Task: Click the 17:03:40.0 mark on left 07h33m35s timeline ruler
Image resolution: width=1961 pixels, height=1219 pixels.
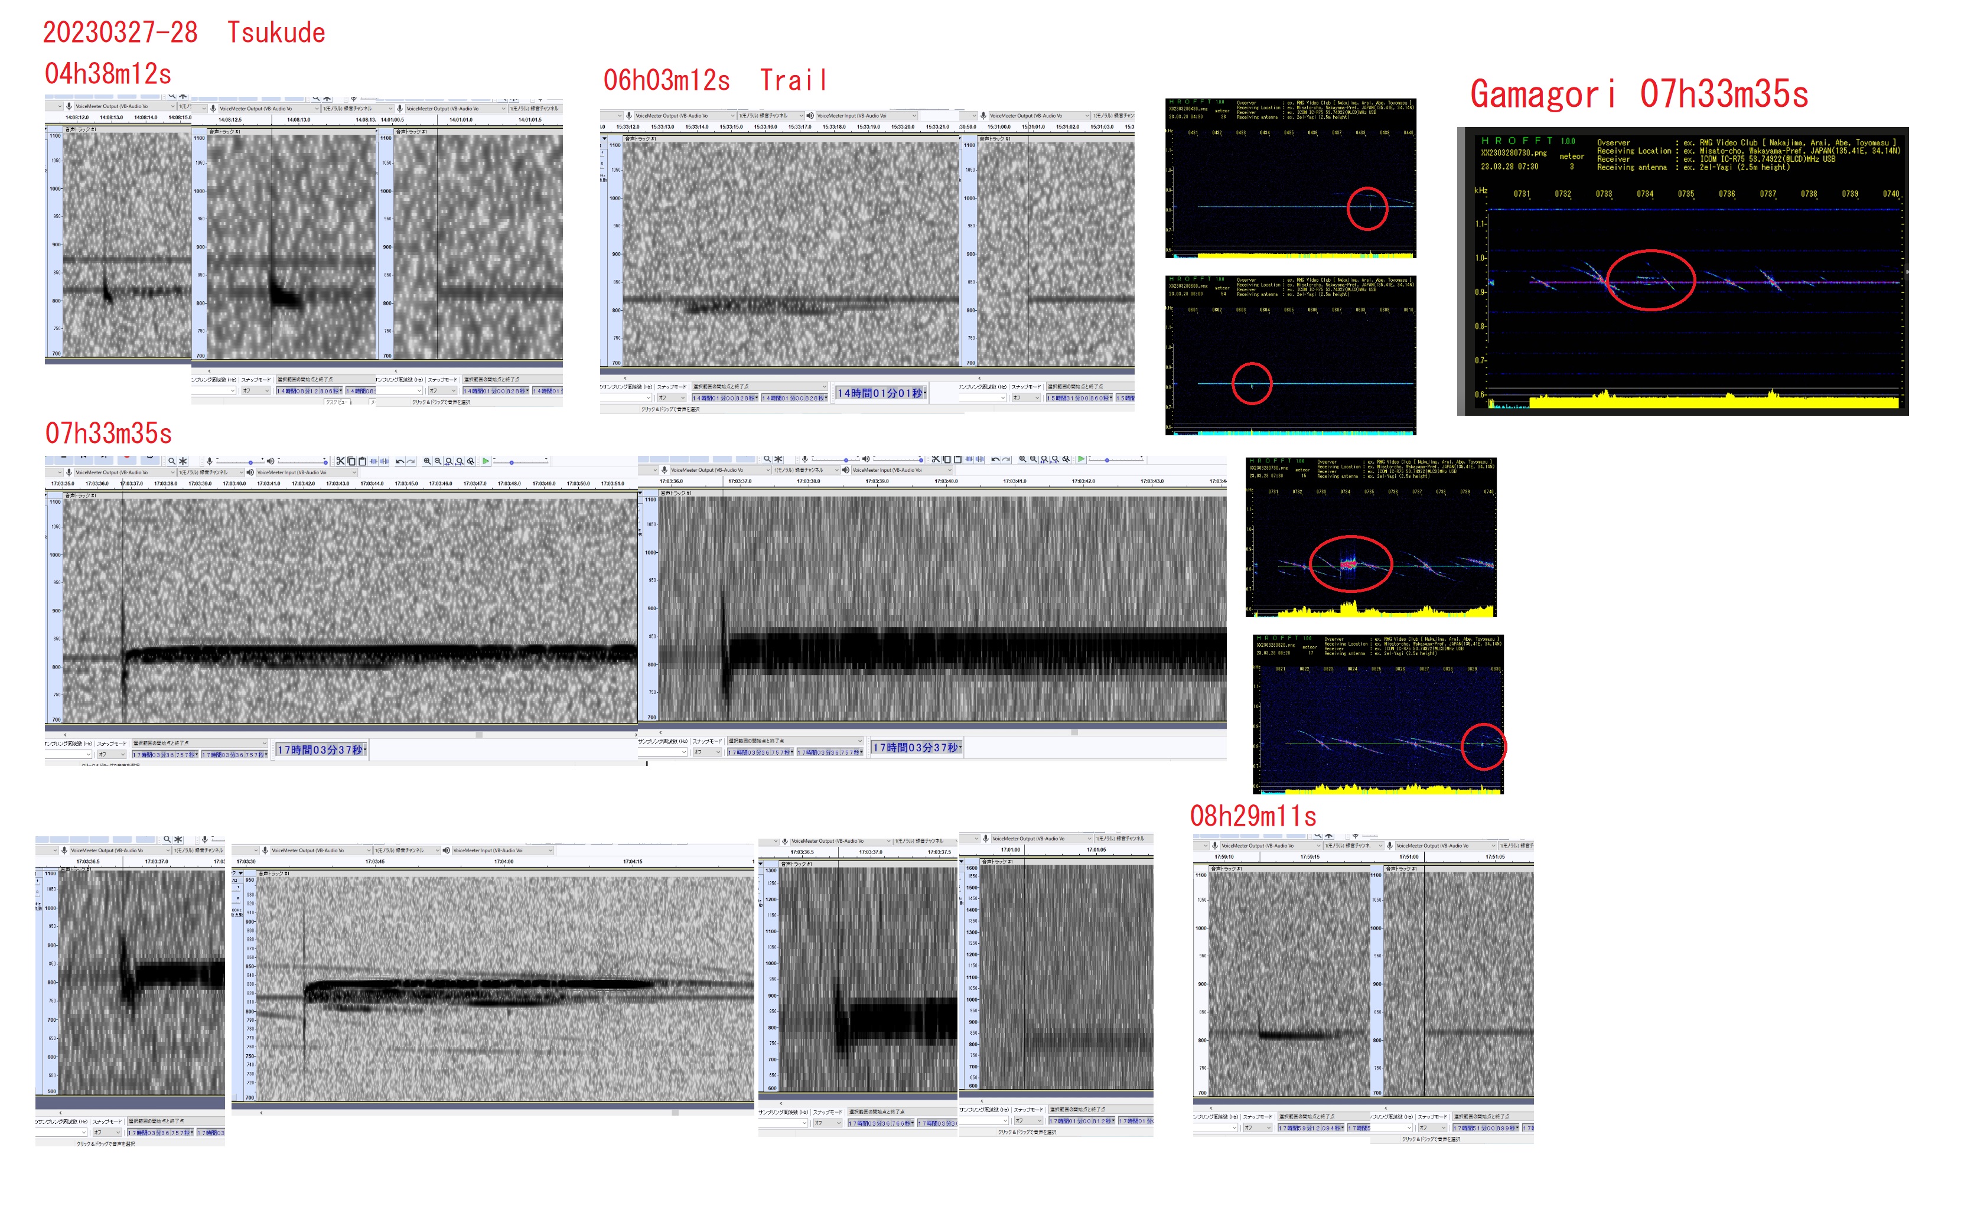Action: click(234, 484)
